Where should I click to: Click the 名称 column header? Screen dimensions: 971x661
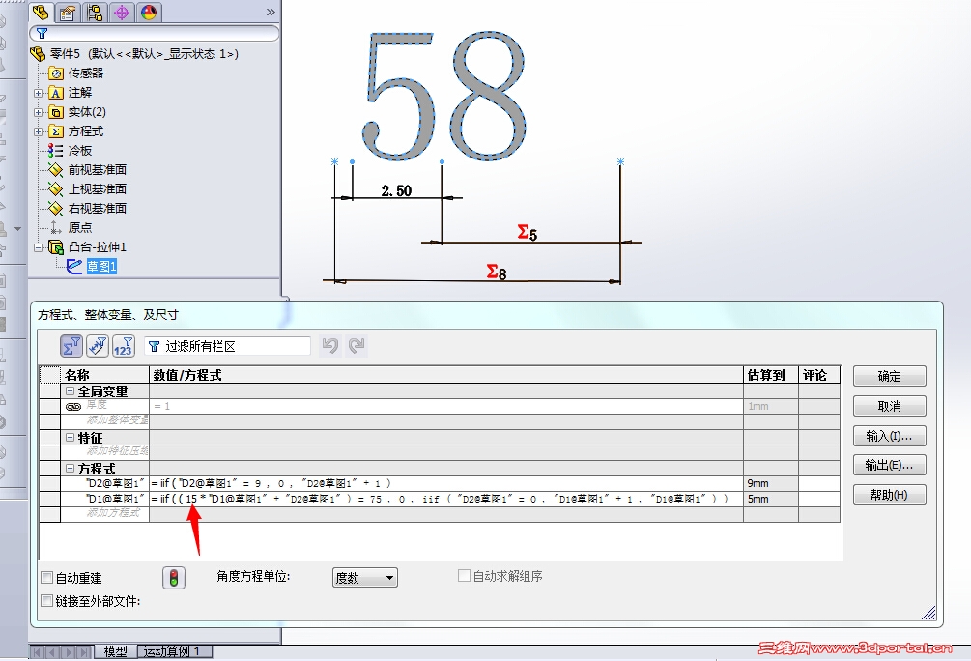pyautogui.click(x=104, y=375)
